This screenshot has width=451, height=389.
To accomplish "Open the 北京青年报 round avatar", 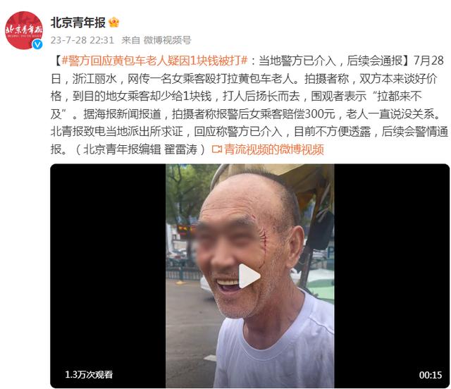I will click(24, 30).
